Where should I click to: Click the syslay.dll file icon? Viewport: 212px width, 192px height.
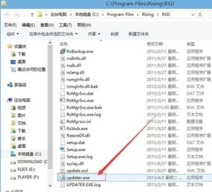point(63,164)
